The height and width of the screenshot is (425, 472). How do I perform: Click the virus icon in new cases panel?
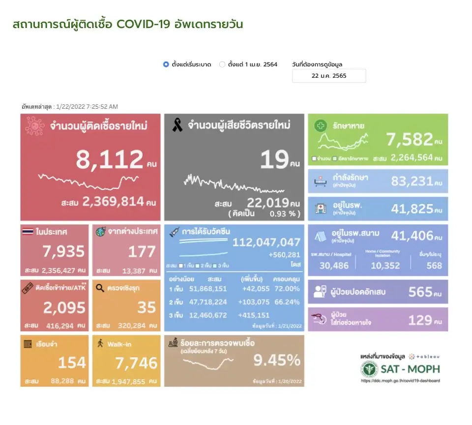[x=34, y=126]
